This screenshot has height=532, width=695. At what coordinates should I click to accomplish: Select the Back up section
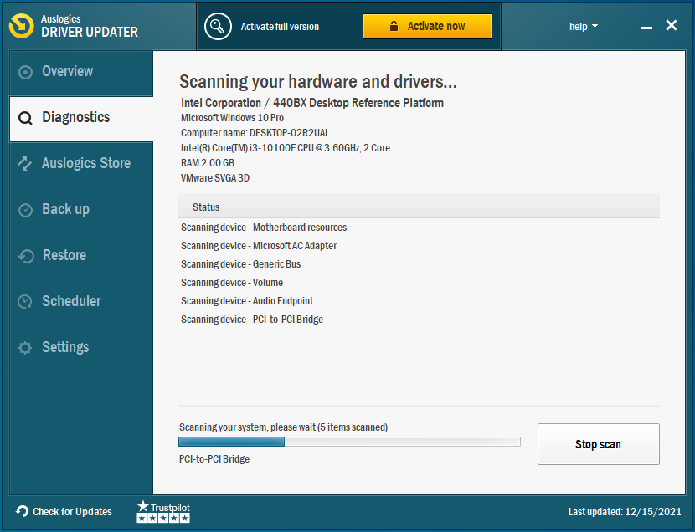point(64,209)
